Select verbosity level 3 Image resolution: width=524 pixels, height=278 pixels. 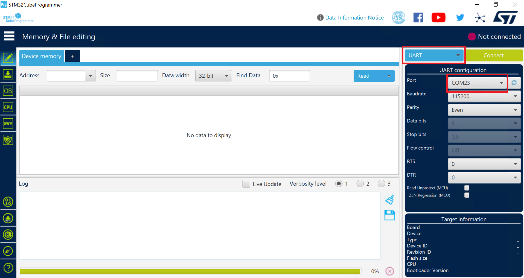coord(381,184)
